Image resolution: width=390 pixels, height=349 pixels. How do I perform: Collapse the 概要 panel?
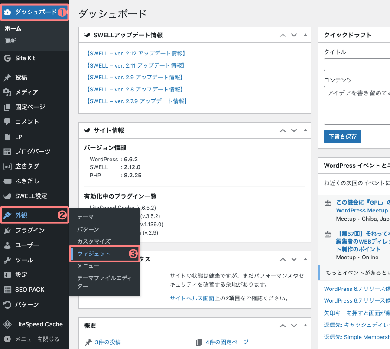[305, 325]
